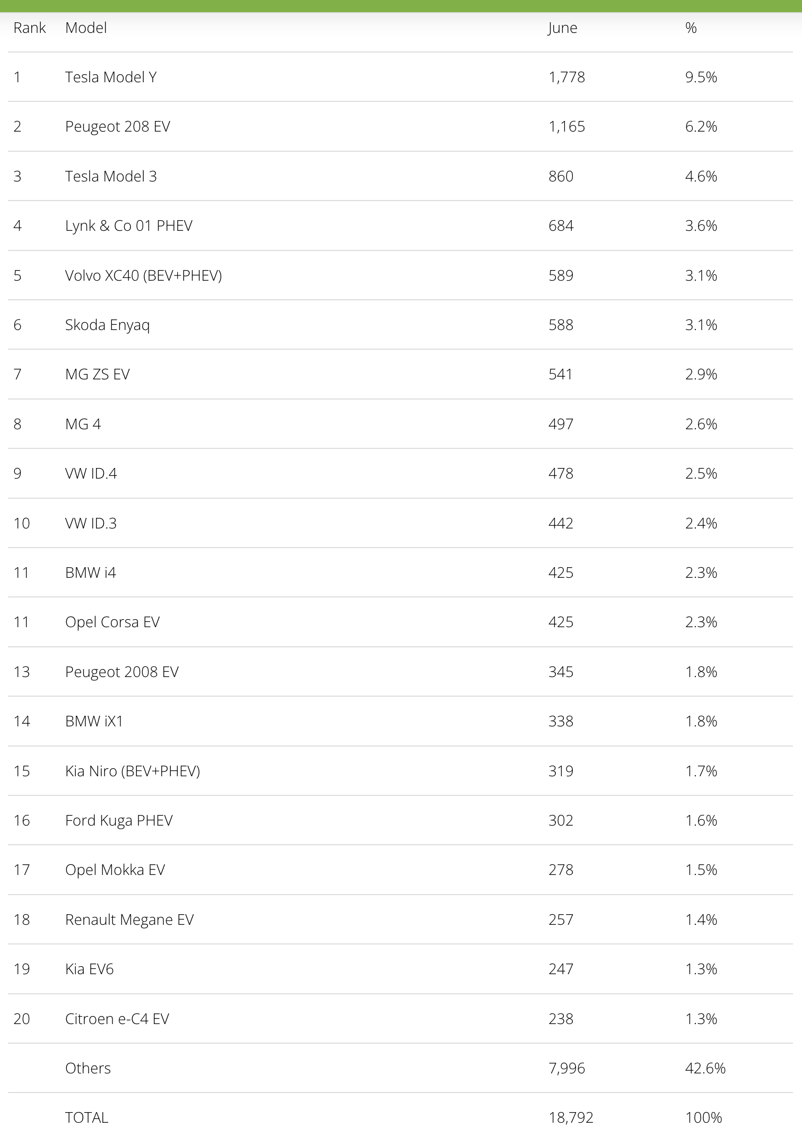802x1136 pixels.
Task: Click the Renault Megane EV model name
Action: [129, 920]
